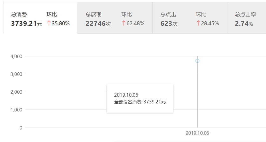266x142 pixels.
Task: Click the red up arrow beside 35.80%
Action: coord(49,23)
